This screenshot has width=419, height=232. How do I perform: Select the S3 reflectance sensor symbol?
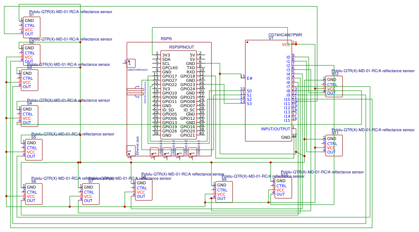point(30,80)
